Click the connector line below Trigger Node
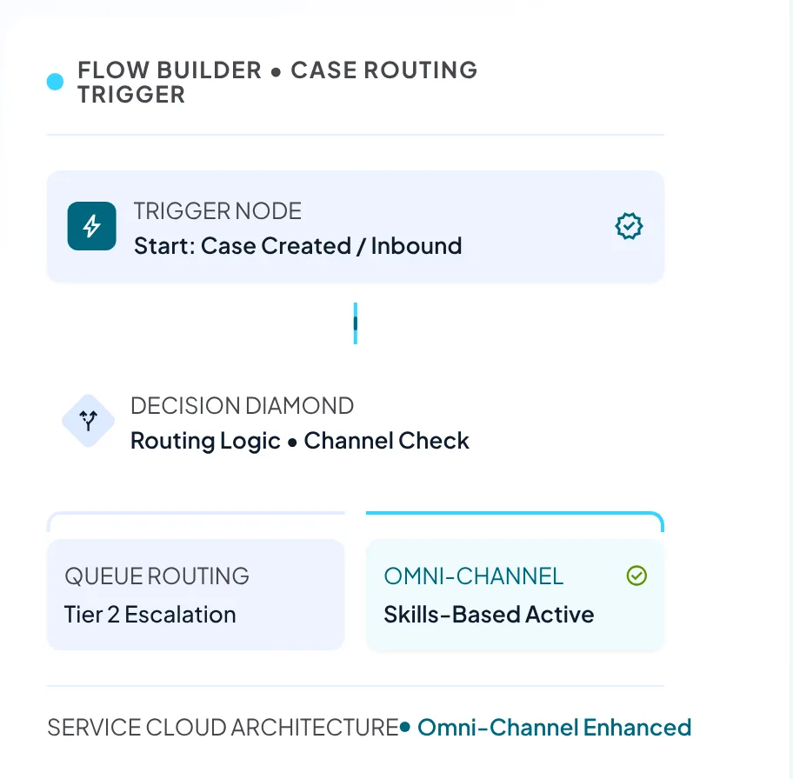 pos(356,323)
